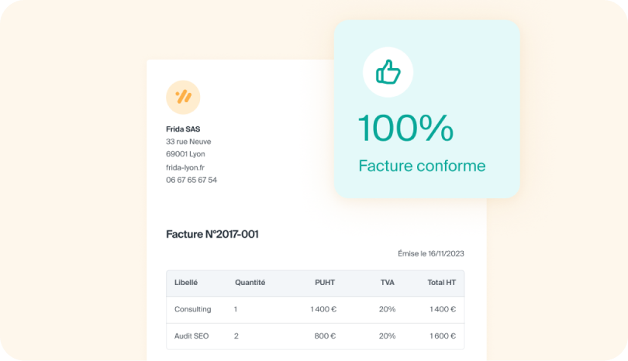
Task: Select the Facture N°2017-001 heading
Action: [x=212, y=234]
